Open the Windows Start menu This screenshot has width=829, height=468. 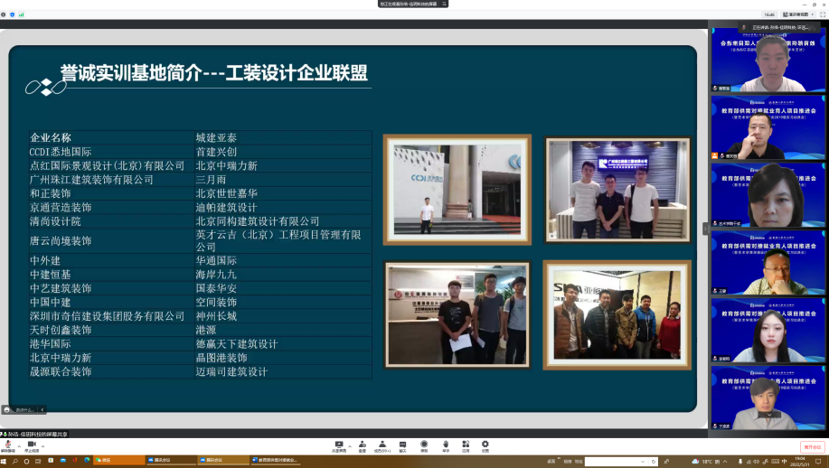(x=4, y=462)
